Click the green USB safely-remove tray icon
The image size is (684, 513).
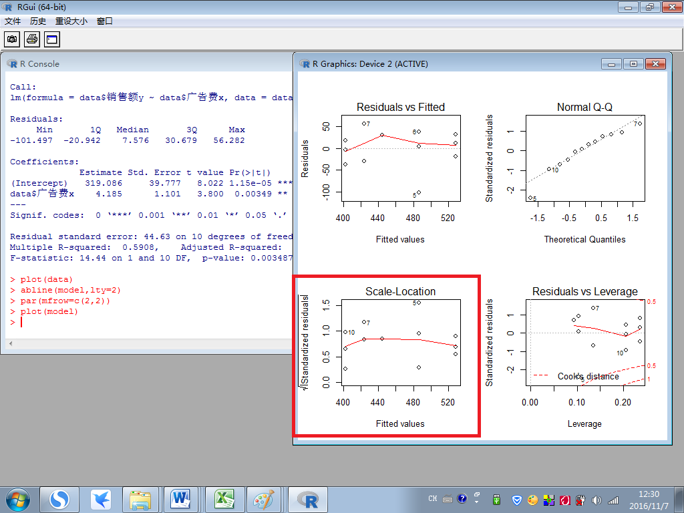tap(496, 500)
